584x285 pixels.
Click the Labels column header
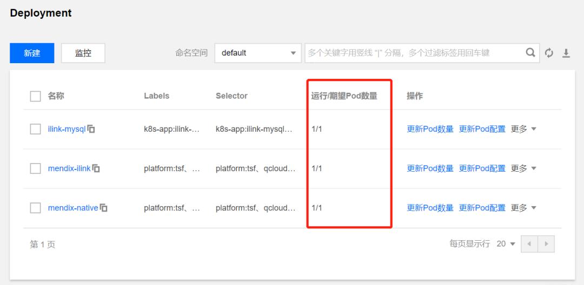click(x=156, y=96)
